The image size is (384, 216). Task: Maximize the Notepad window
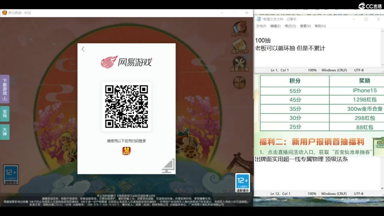(366, 19)
